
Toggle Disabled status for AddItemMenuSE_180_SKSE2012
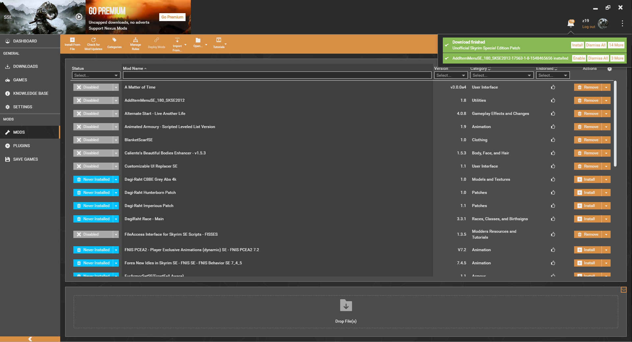(x=93, y=100)
